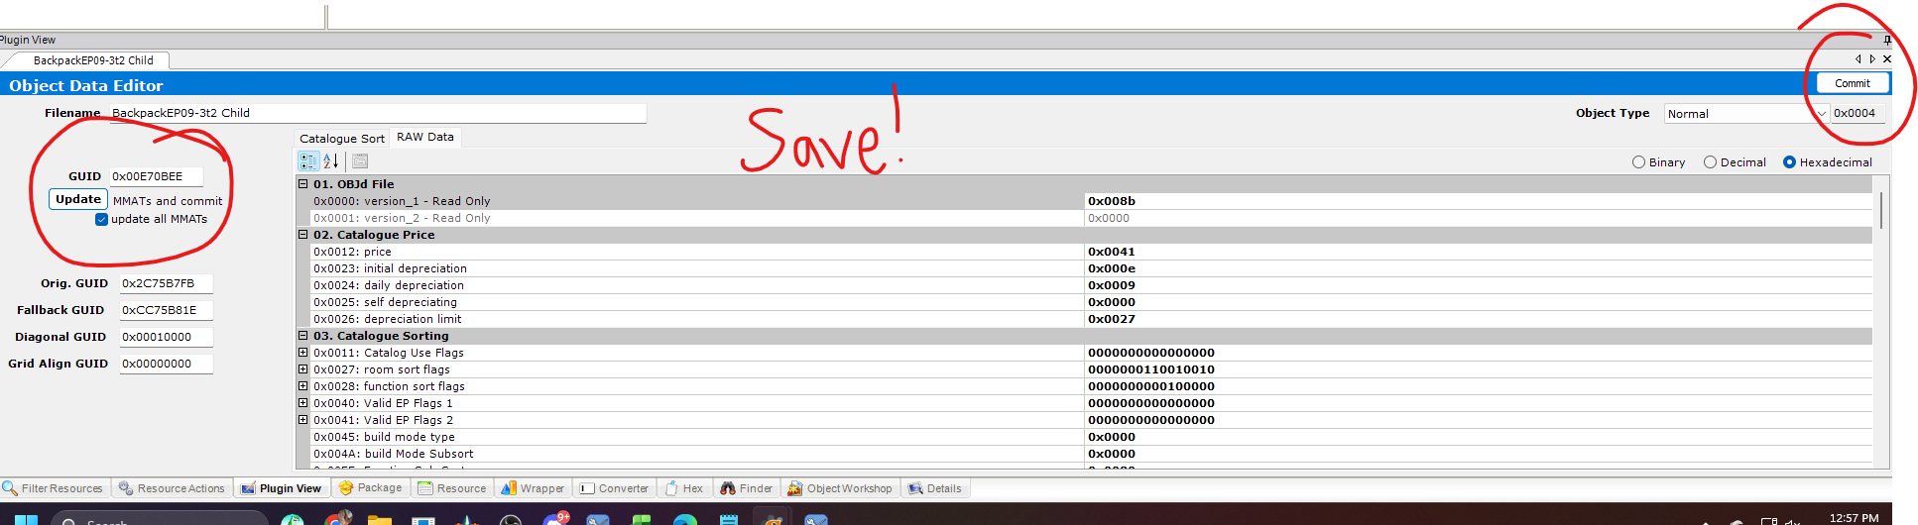Click the GUID field 0x00E70BEE
The height and width of the screenshot is (525, 1918).
point(156,176)
